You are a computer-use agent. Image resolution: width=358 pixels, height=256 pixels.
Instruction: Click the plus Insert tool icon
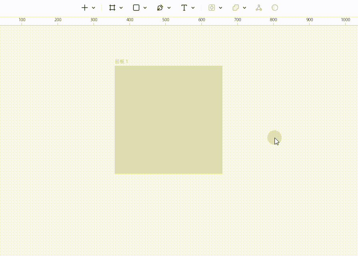point(84,8)
